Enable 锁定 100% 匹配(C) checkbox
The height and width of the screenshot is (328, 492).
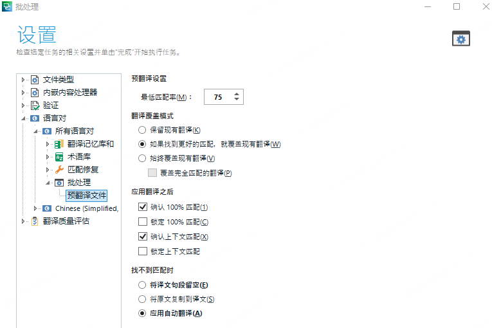[x=143, y=222]
